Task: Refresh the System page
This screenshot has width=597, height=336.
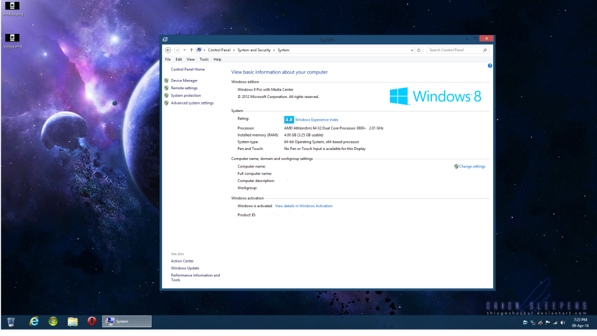Action: coord(419,50)
